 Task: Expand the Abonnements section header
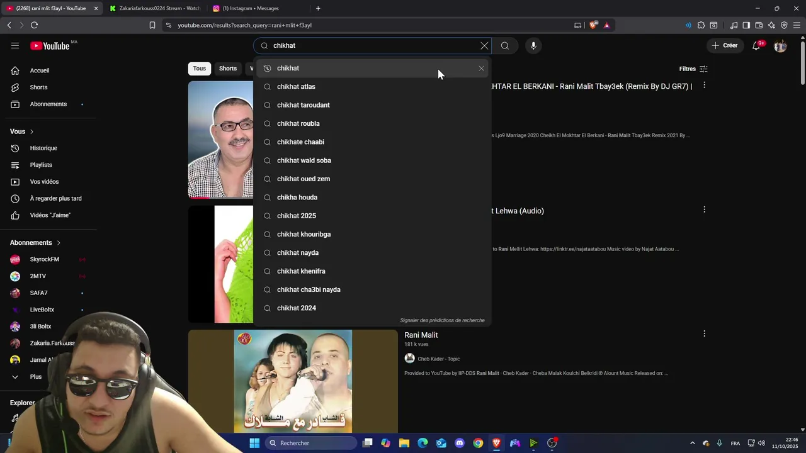click(x=35, y=243)
